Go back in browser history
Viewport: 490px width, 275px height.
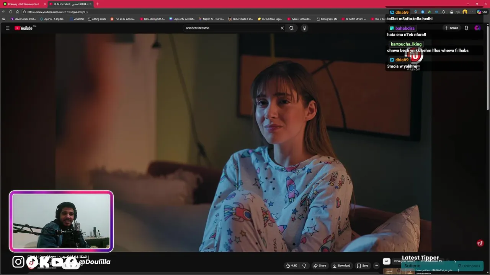coord(4,12)
